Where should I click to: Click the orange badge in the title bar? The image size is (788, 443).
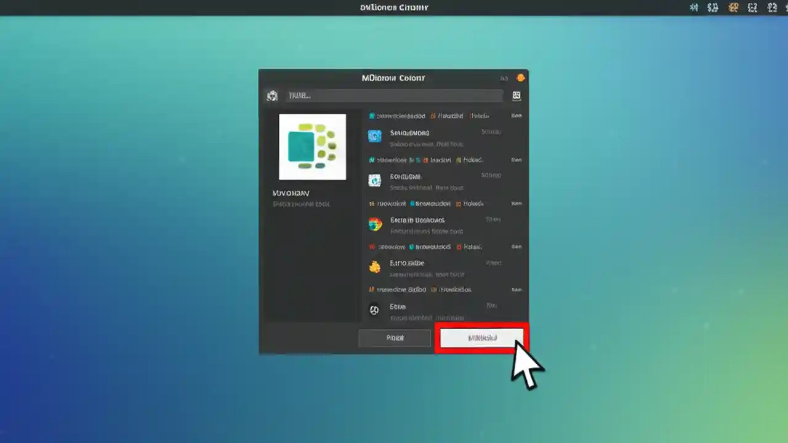pyautogui.click(x=520, y=78)
